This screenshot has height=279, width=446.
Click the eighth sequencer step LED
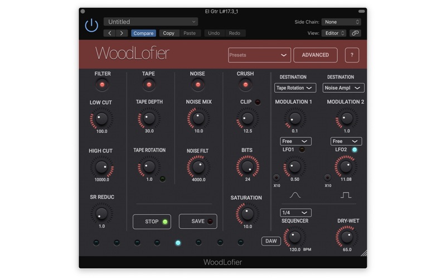click(241, 243)
